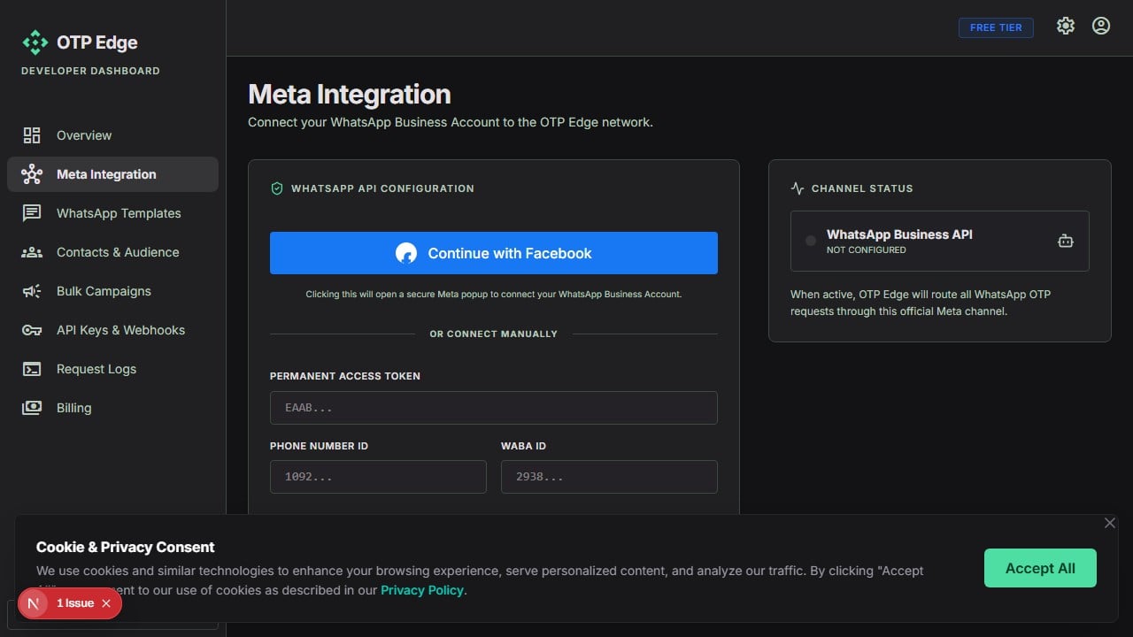This screenshot has height=637, width=1133.
Task: Open settings via the gear icon
Action: (1066, 27)
